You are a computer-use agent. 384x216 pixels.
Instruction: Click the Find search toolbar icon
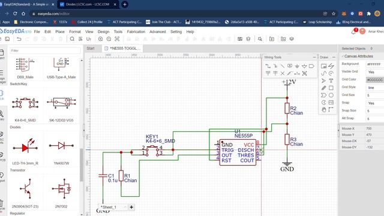point(72,39)
